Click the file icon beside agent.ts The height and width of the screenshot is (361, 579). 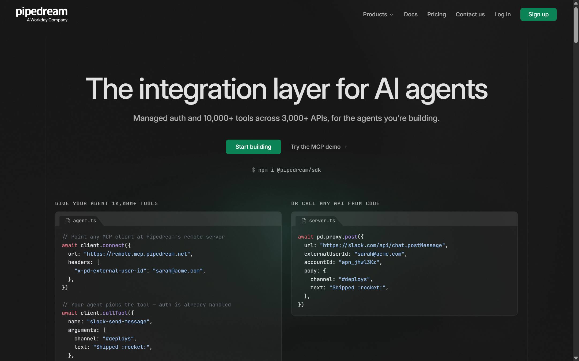68,221
